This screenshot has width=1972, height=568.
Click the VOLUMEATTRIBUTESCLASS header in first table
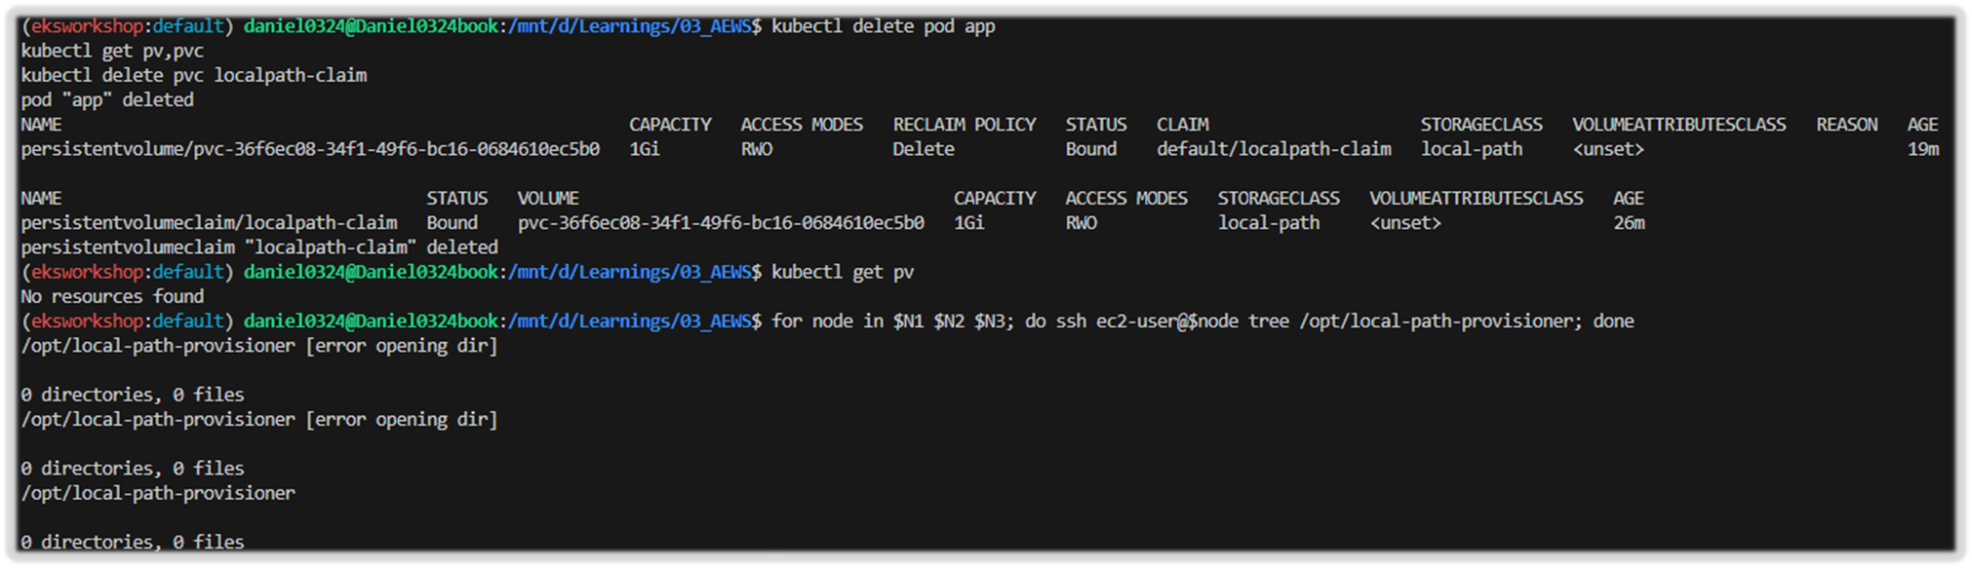click(1678, 125)
